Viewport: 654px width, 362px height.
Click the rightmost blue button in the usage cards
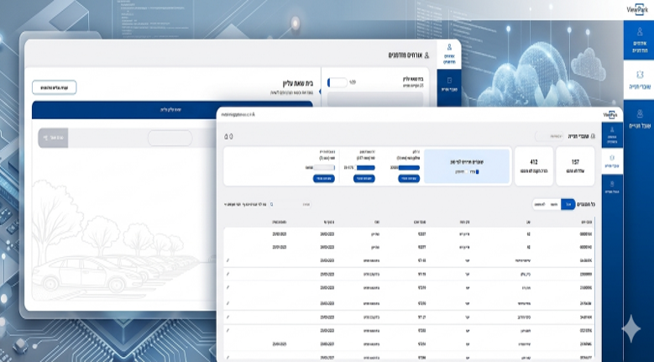[407, 179]
